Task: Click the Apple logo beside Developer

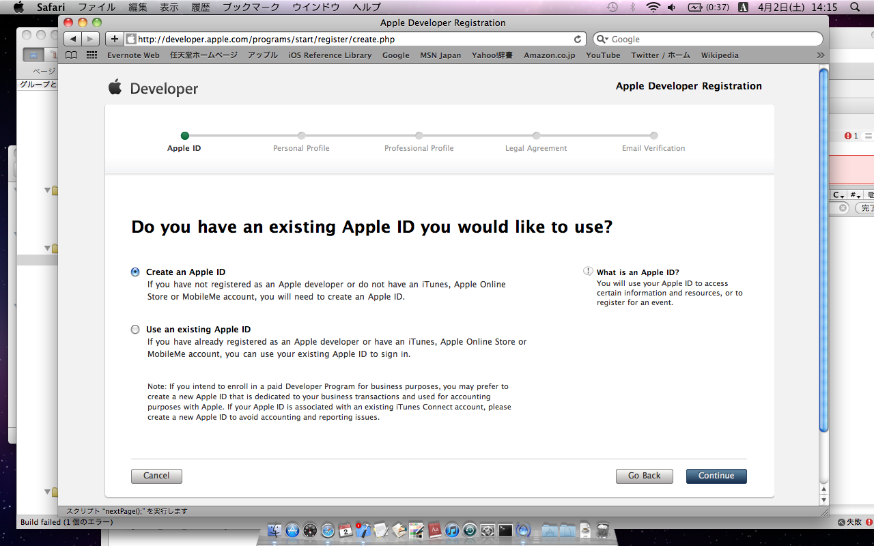Action: point(115,87)
